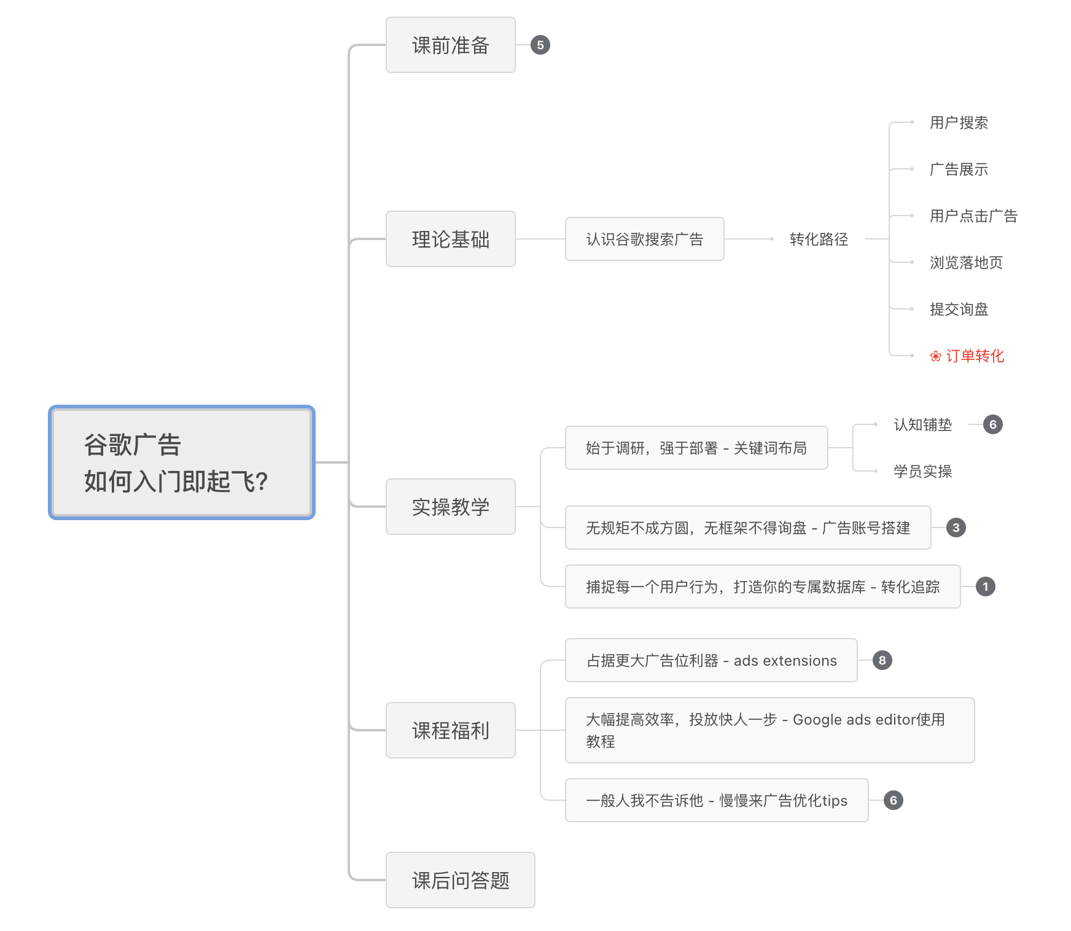
Task: Expand the 广告账号搭建 badge showing 3
Action: point(956,528)
